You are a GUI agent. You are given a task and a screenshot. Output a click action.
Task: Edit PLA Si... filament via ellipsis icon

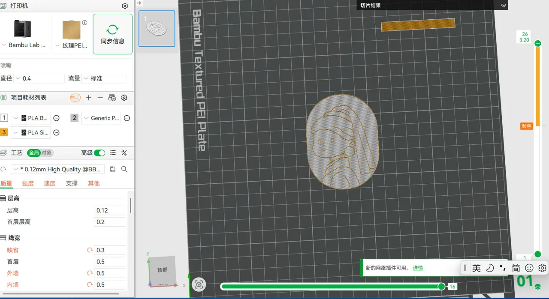point(56,133)
